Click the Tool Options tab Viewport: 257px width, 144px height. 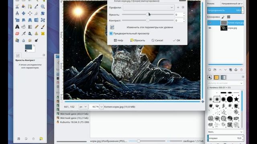click(18, 56)
